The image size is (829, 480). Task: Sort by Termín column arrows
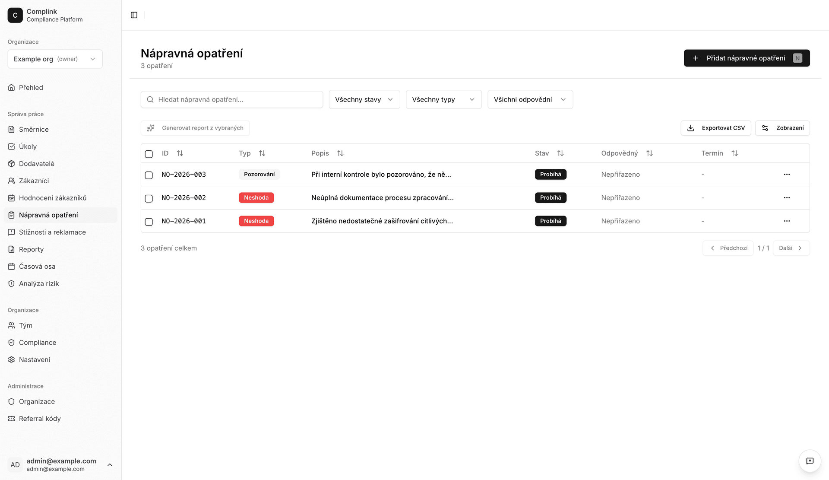[734, 153]
